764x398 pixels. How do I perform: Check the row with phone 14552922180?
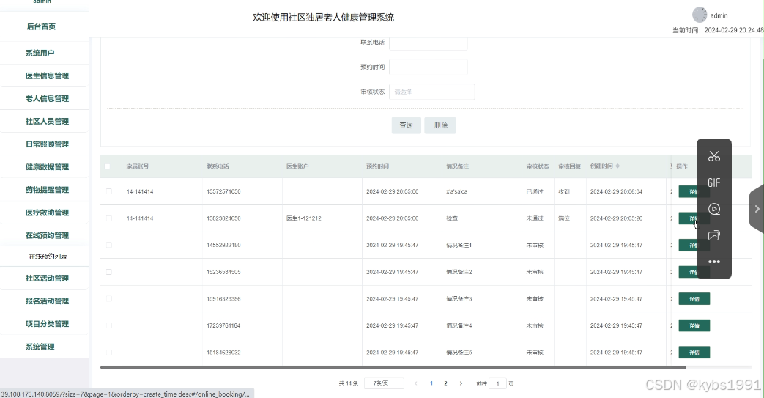109,245
